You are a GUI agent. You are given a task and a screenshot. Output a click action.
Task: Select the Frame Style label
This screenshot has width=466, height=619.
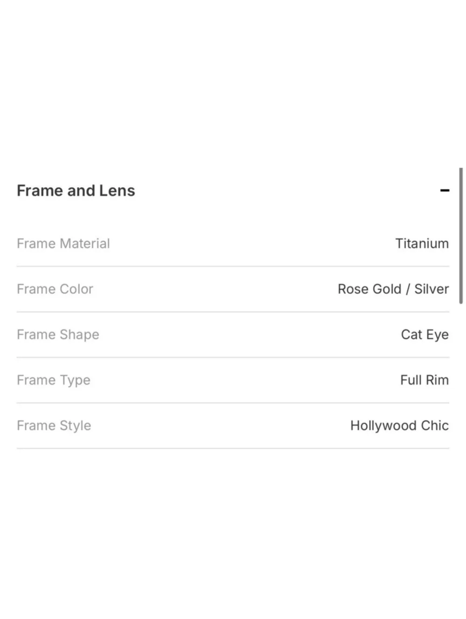[54, 426]
